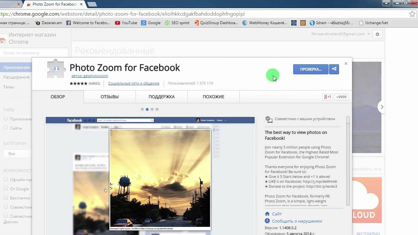Show the first screenshot via carousel dot
Image resolution: width=418 pixels, height=235 pixels.
click(142, 109)
